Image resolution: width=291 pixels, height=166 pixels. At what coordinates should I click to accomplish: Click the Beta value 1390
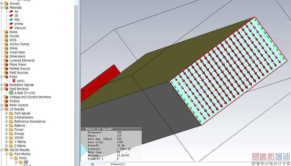120,142
